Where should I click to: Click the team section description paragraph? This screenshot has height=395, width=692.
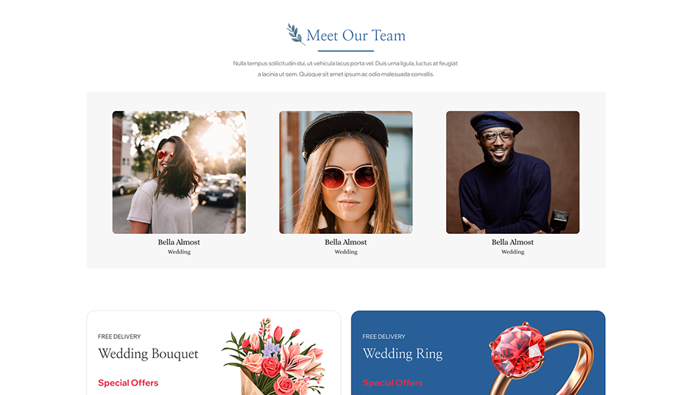click(x=345, y=68)
